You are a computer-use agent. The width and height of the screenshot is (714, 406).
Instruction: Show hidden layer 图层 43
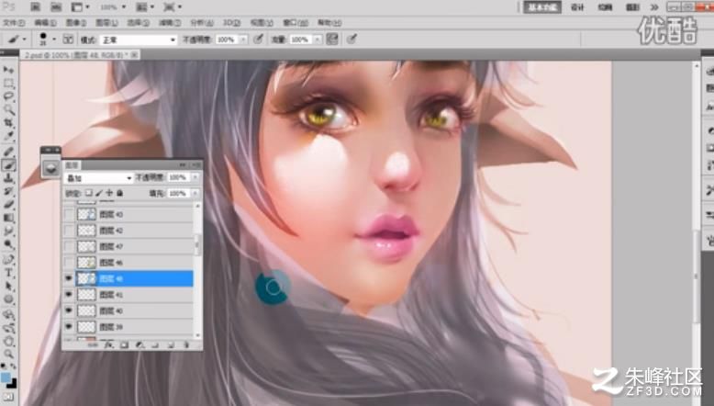coord(69,214)
